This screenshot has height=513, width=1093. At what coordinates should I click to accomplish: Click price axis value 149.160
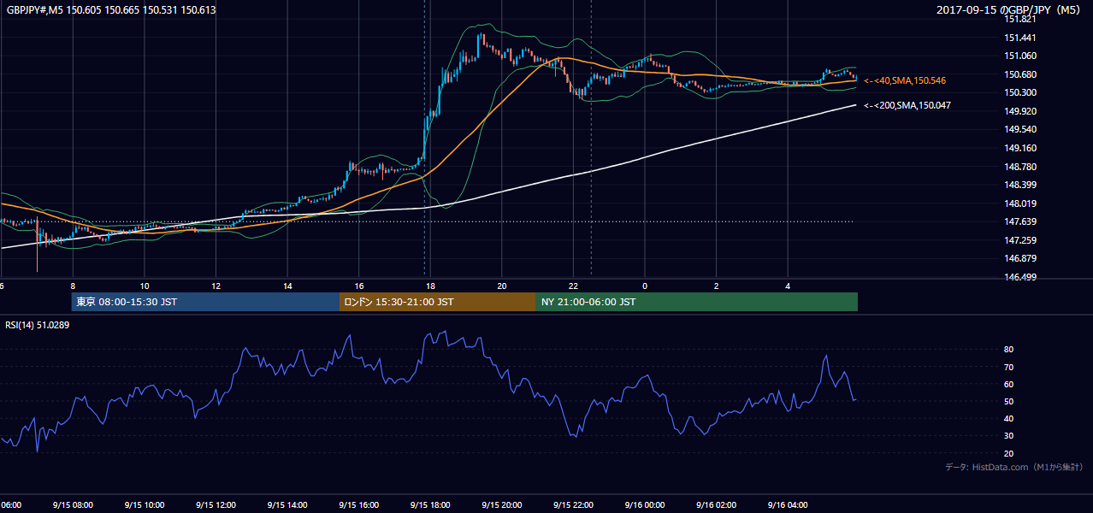coord(1021,148)
